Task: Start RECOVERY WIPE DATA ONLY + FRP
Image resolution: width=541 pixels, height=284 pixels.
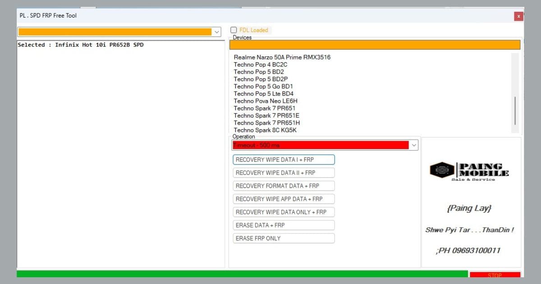Action: [x=284, y=212]
